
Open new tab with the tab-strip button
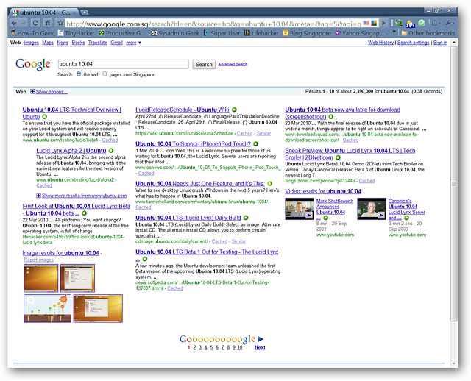(84, 13)
